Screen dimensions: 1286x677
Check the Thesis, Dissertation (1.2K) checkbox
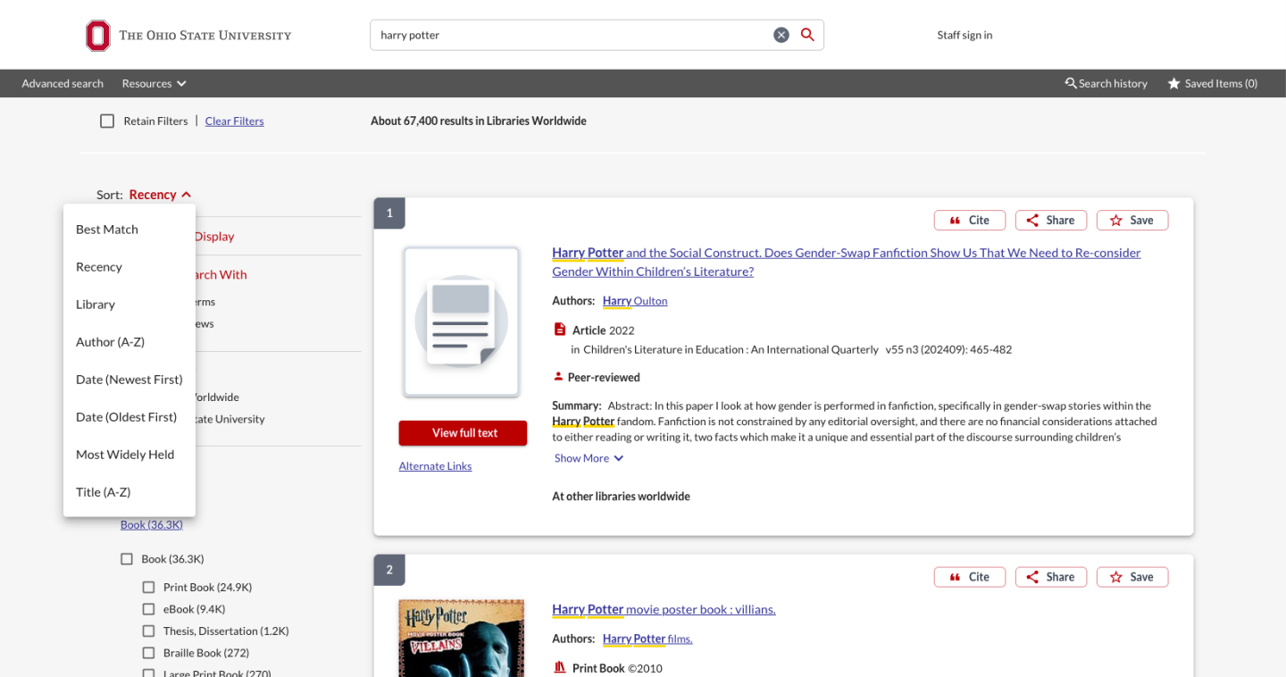[148, 631]
